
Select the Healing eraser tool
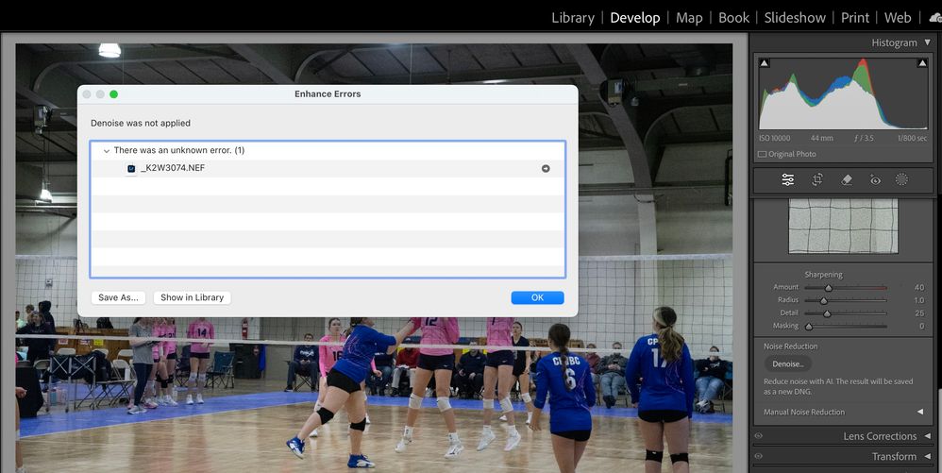click(x=847, y=179)
